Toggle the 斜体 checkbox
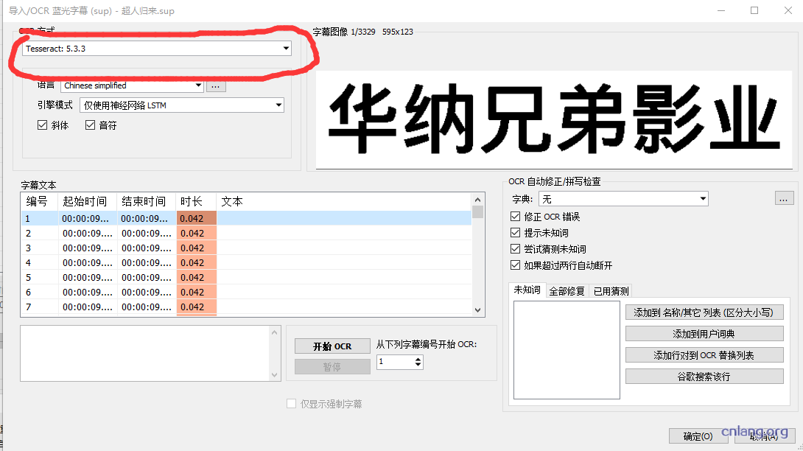The image size is (803, 451). (x=43, y=125)
